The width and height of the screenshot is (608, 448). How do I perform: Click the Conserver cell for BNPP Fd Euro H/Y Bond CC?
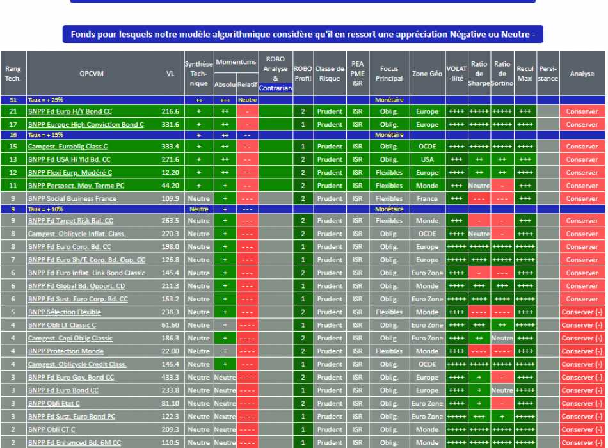[582, 111]
